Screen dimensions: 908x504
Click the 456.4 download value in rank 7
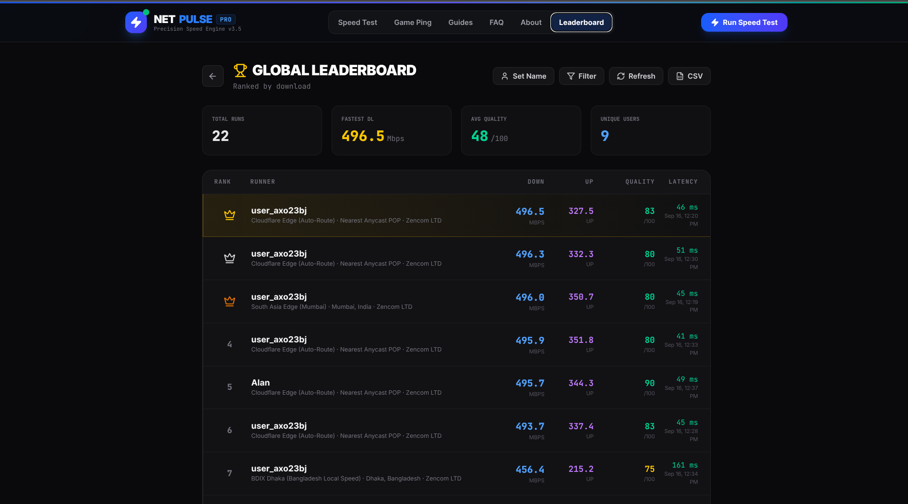(530, 469)
